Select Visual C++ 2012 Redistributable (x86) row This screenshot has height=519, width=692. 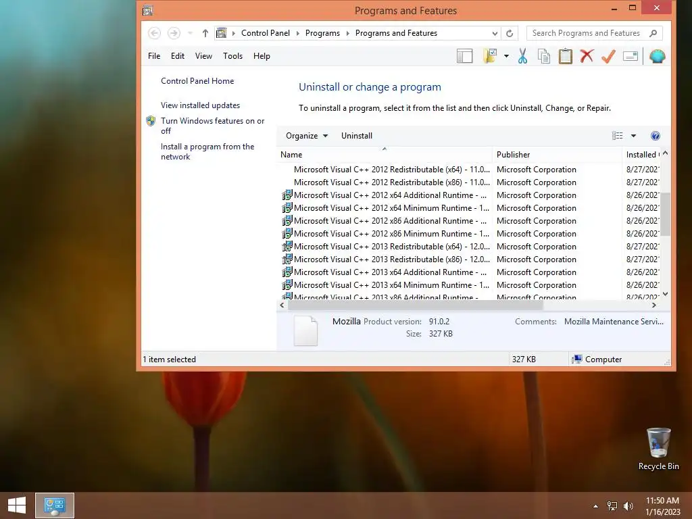click(x=470, y=182)
